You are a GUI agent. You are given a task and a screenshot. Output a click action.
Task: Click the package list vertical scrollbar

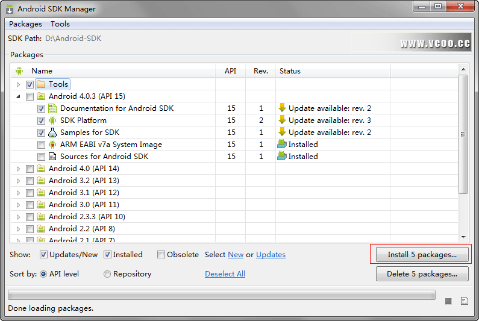click(463, 134)
